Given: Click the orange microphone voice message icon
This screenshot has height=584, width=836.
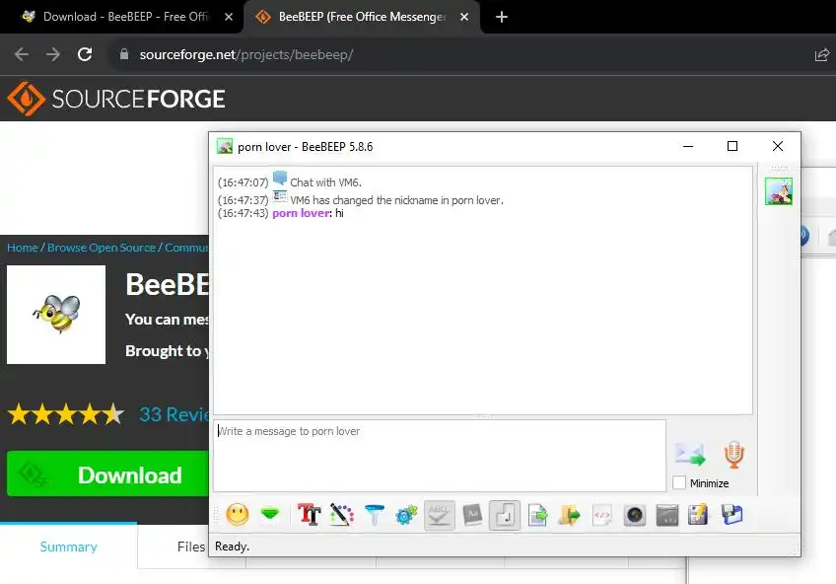Looking at the screenshot, I should tap(733, 455).
